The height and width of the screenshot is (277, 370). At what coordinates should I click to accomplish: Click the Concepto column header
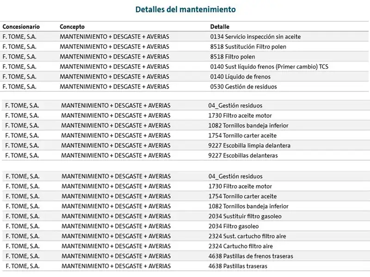pyautogui.click(x=72, y=27)
